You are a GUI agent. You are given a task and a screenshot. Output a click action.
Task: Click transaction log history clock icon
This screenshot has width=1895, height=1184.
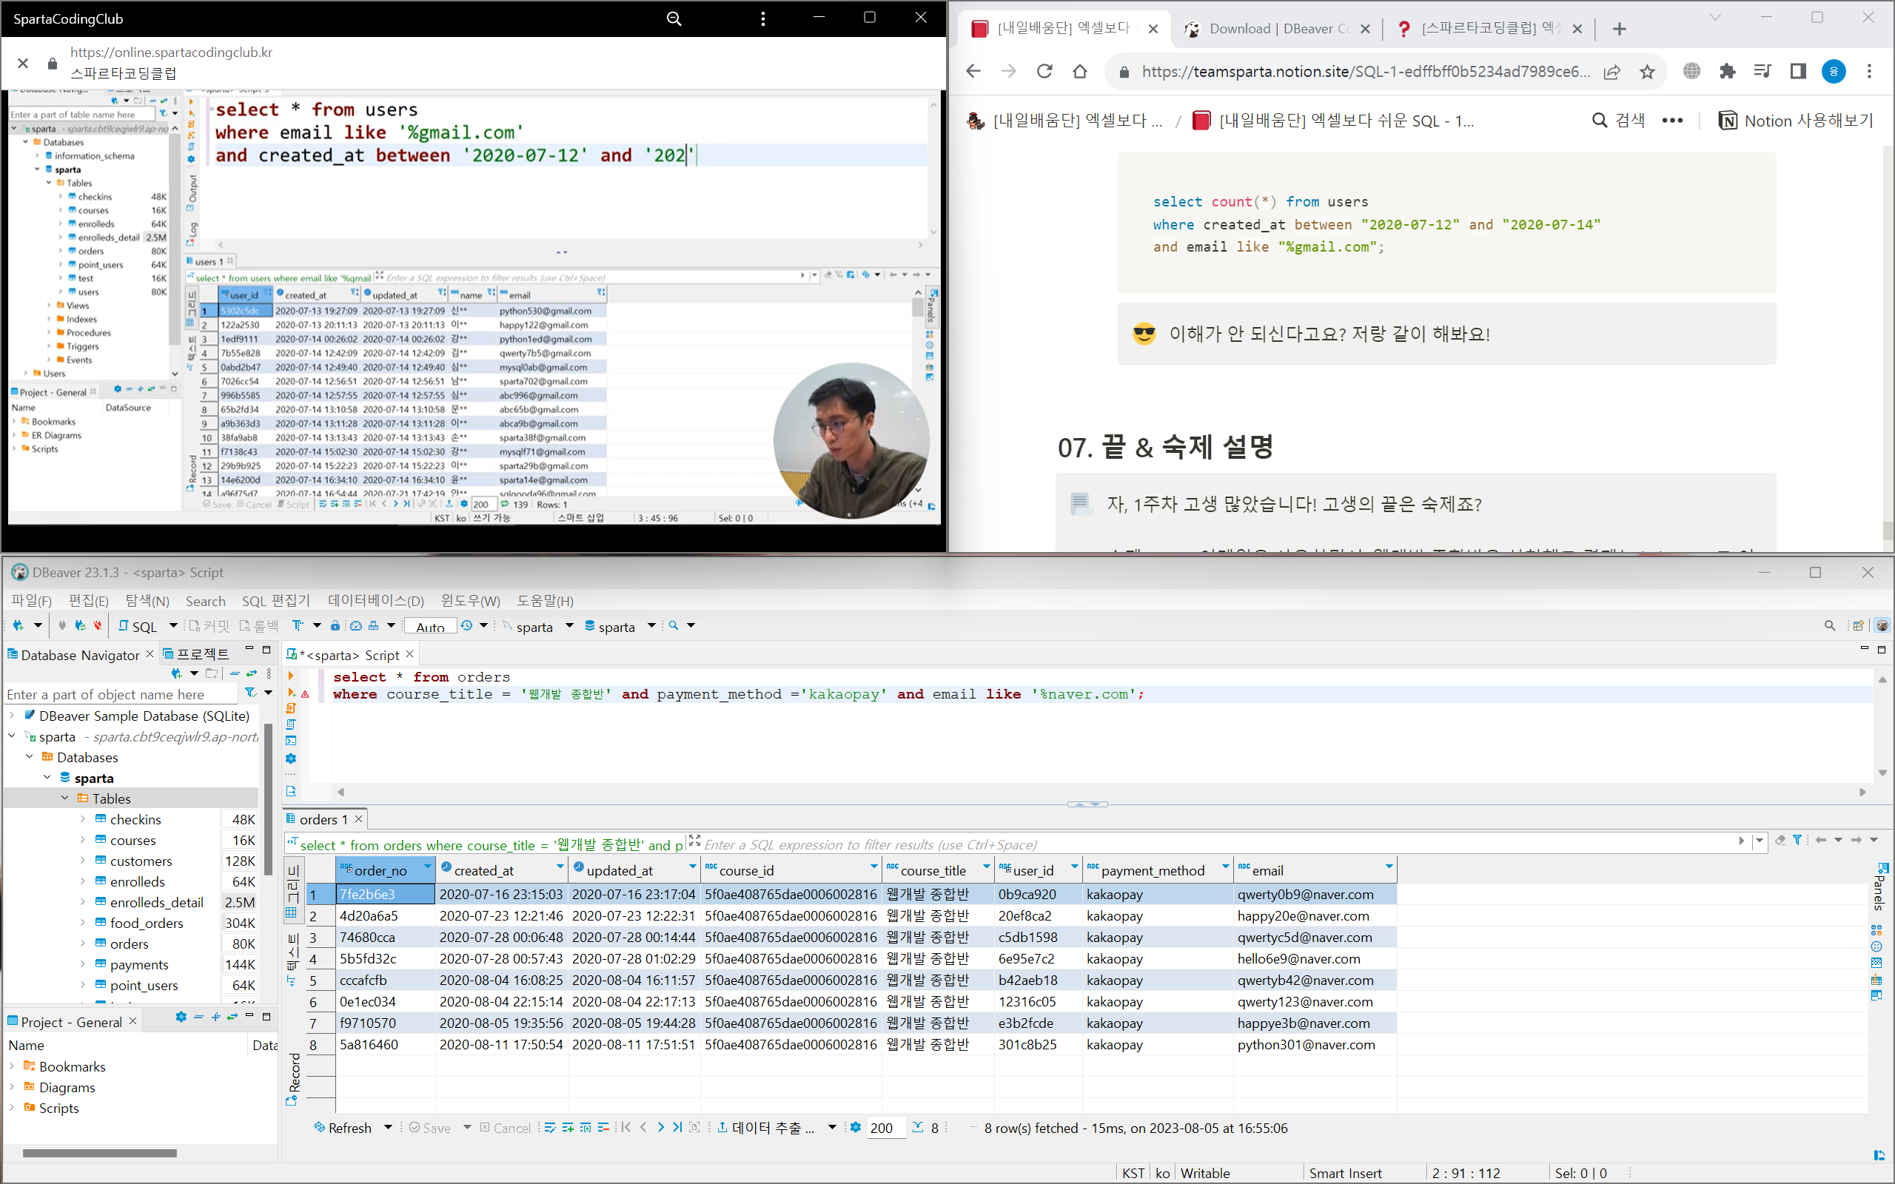466,626
